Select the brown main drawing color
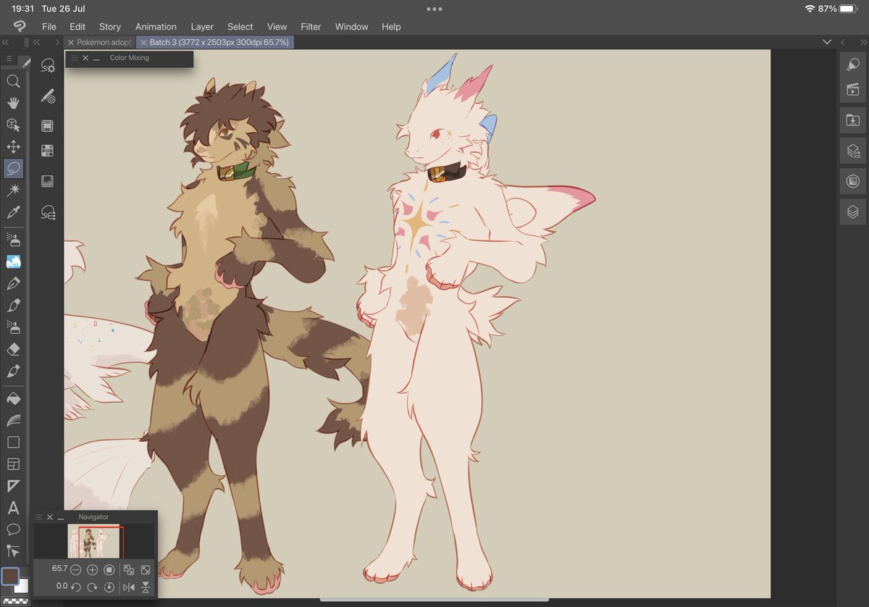 coord(9,576)
